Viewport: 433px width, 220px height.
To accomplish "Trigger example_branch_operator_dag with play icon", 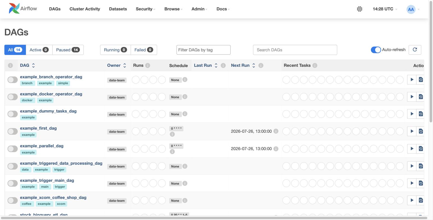I will click(x=412, y=80).
